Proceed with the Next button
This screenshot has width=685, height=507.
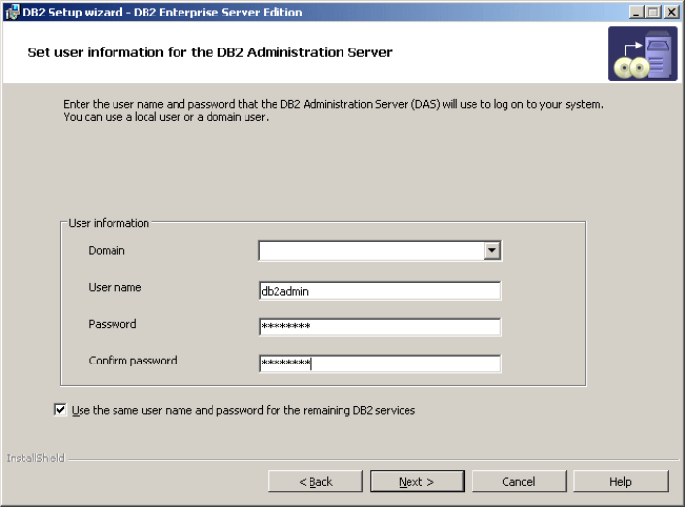click(x=417, y=481)
